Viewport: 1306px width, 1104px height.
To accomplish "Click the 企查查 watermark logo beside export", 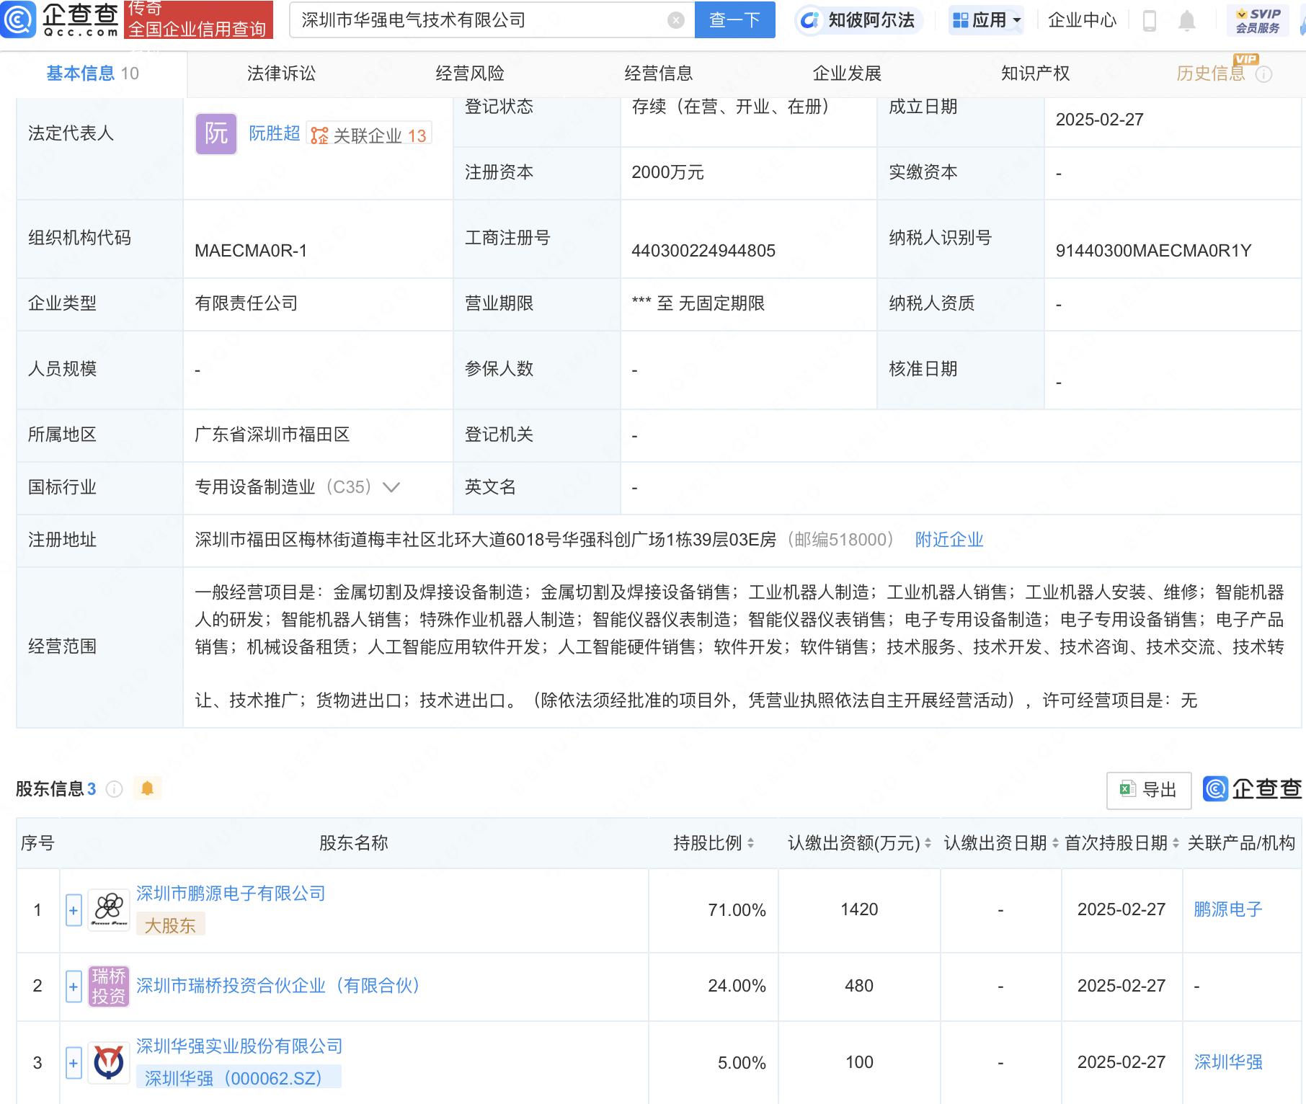I will click(1253, 789).
